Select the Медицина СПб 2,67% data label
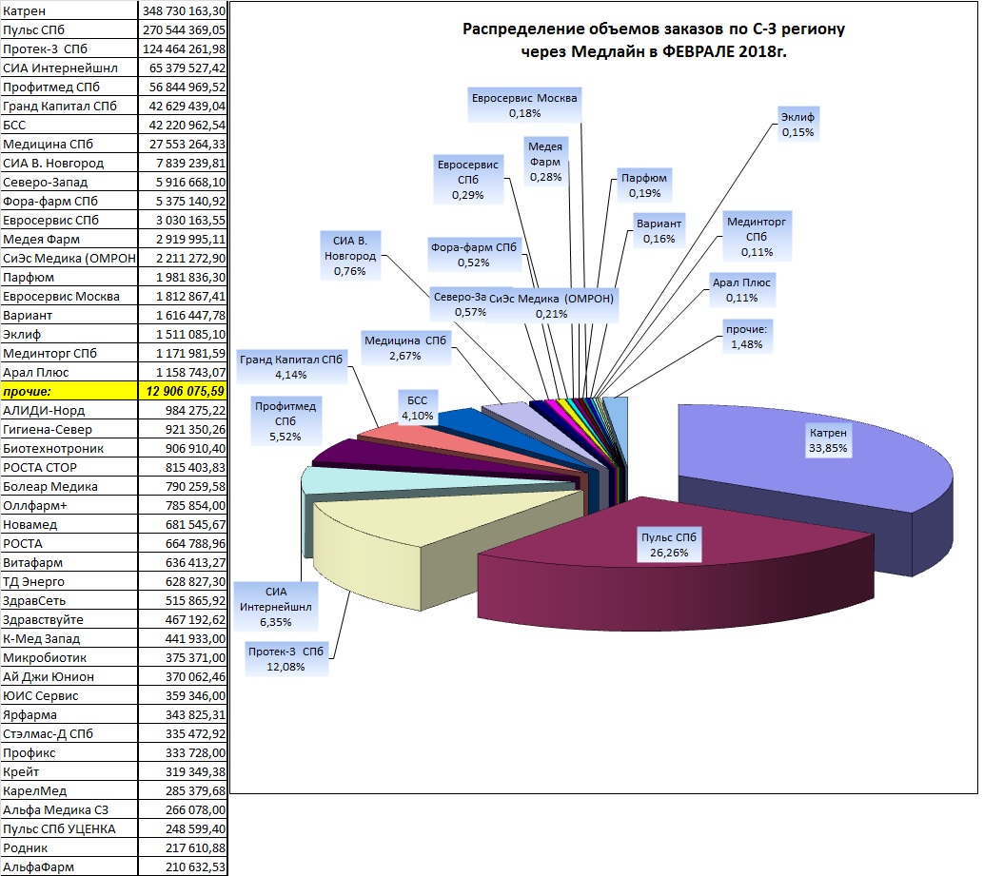984x876 pixels. tap(405, 348)
